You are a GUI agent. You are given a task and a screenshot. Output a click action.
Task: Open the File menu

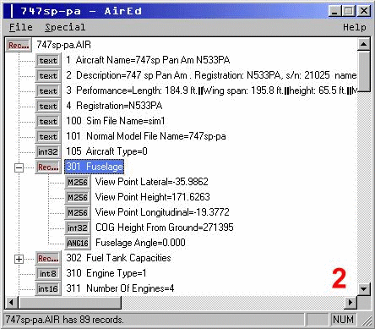21,27
